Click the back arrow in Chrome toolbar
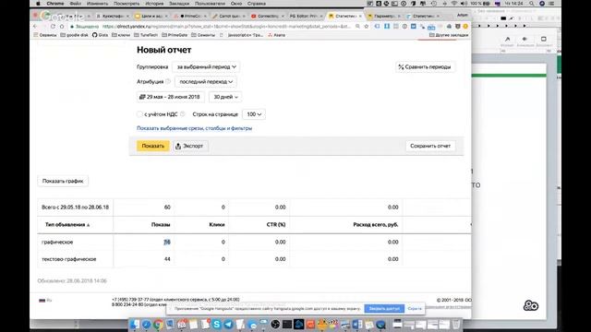 pos(35,27)
